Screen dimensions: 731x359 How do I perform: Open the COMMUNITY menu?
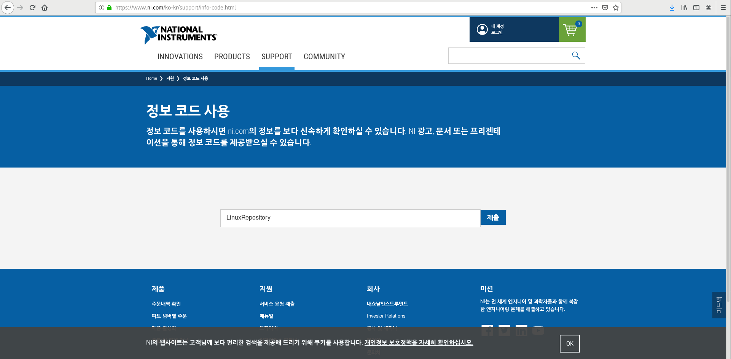(x=324, y=57)
